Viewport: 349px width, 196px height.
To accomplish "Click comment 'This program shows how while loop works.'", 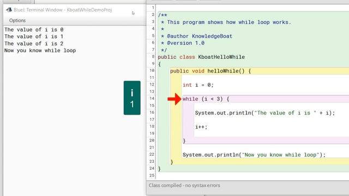I will (x=229, y=22).
